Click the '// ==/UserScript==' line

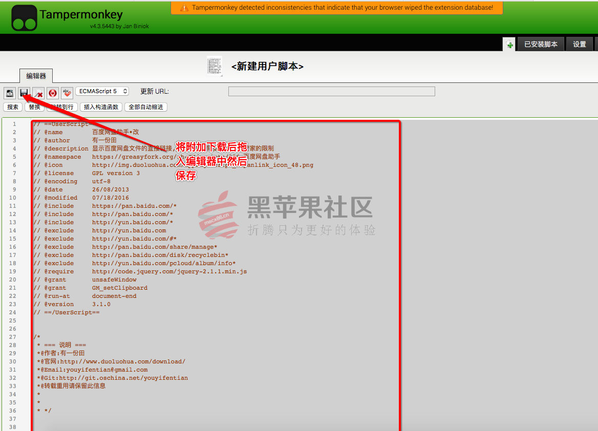tap(67, 313)
